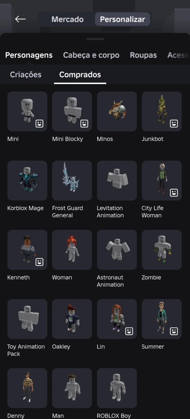Switch to the Mercado view
Viewport: 190px width, 419px height.
[x=67, y=19]
